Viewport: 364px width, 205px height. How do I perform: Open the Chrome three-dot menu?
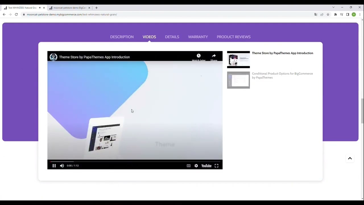click(360, 15)
